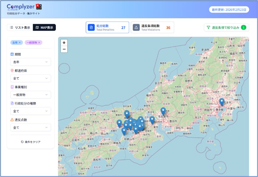
Task: Click the 行政処分データ - 集計サイト subtitle
Action: coord(23,14)
